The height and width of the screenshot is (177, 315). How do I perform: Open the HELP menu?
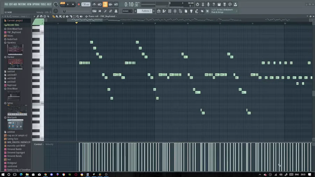(49, 4)
